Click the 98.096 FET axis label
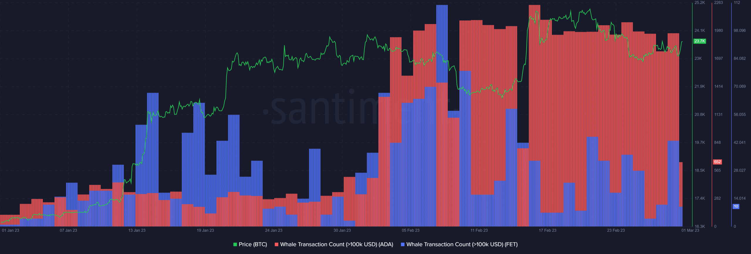751x254 pixels. [x=740, y=30]
